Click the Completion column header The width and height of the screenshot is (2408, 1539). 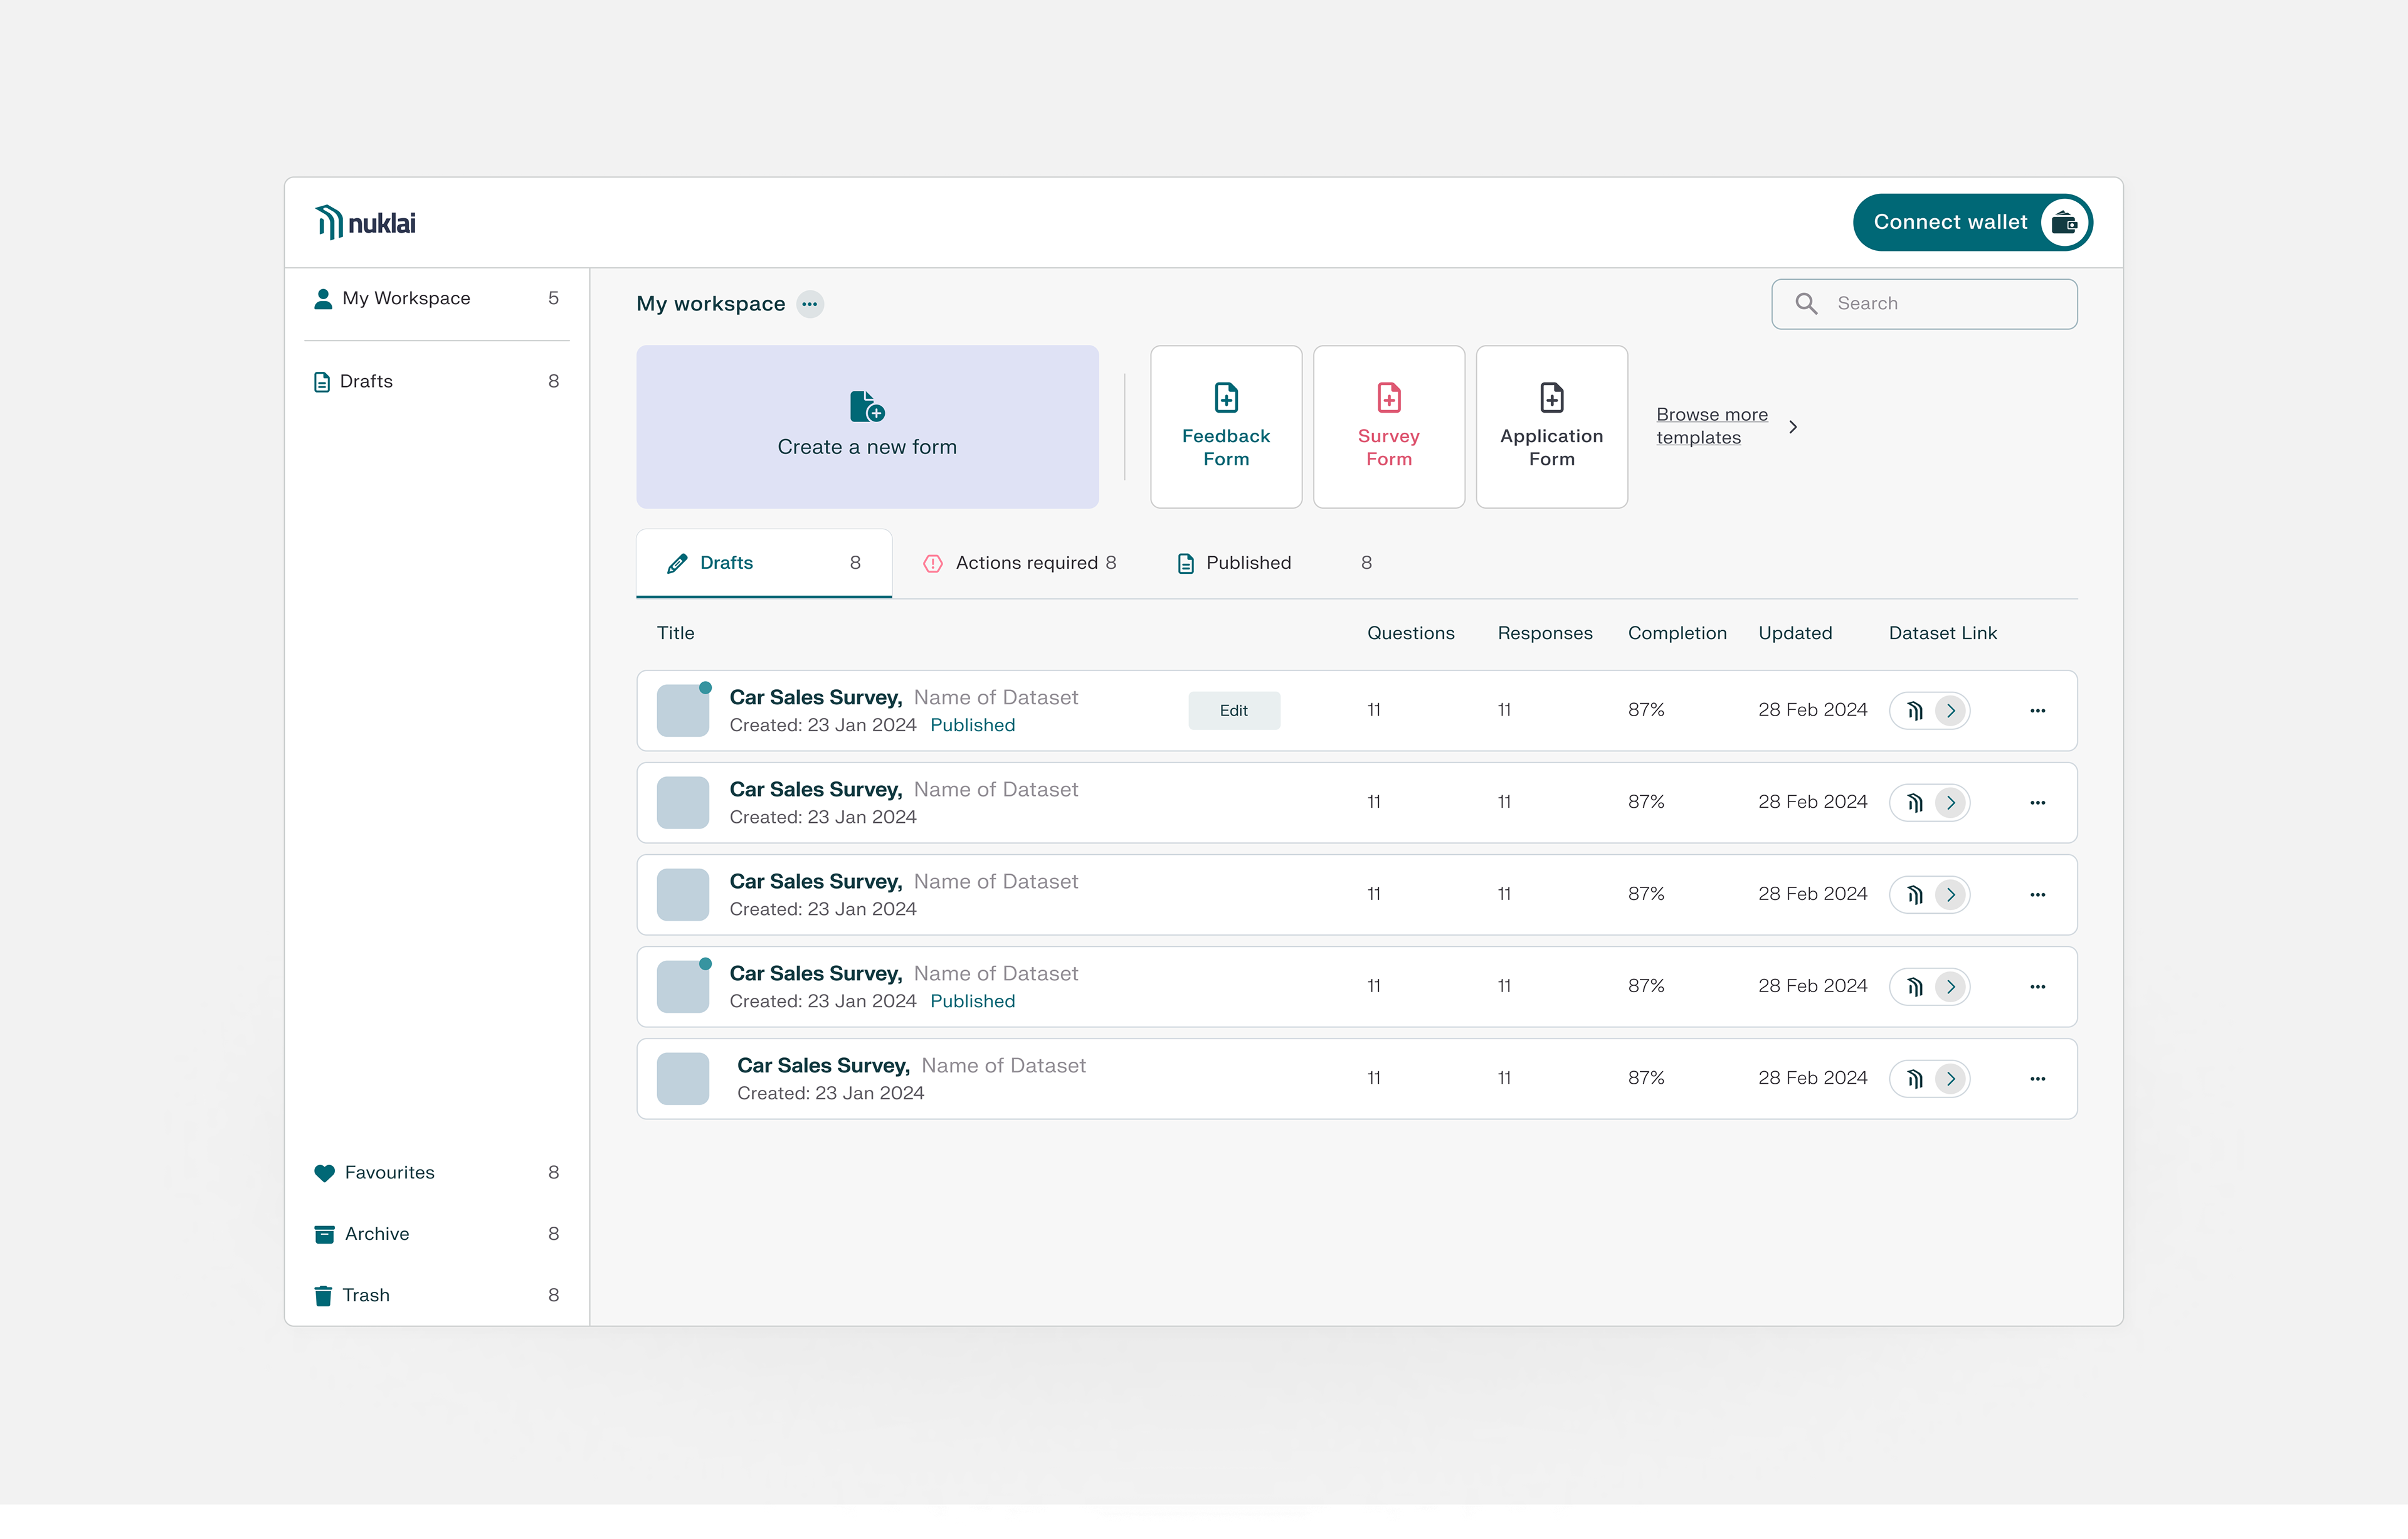pyautogui.click(x=1677, y=633)
